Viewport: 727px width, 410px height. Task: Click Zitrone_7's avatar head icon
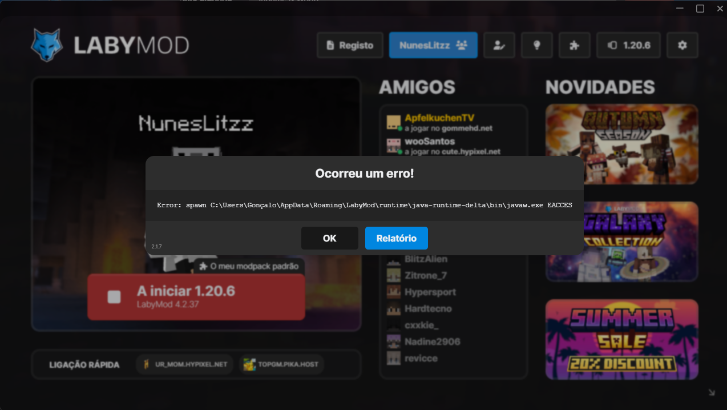point(394,275)
